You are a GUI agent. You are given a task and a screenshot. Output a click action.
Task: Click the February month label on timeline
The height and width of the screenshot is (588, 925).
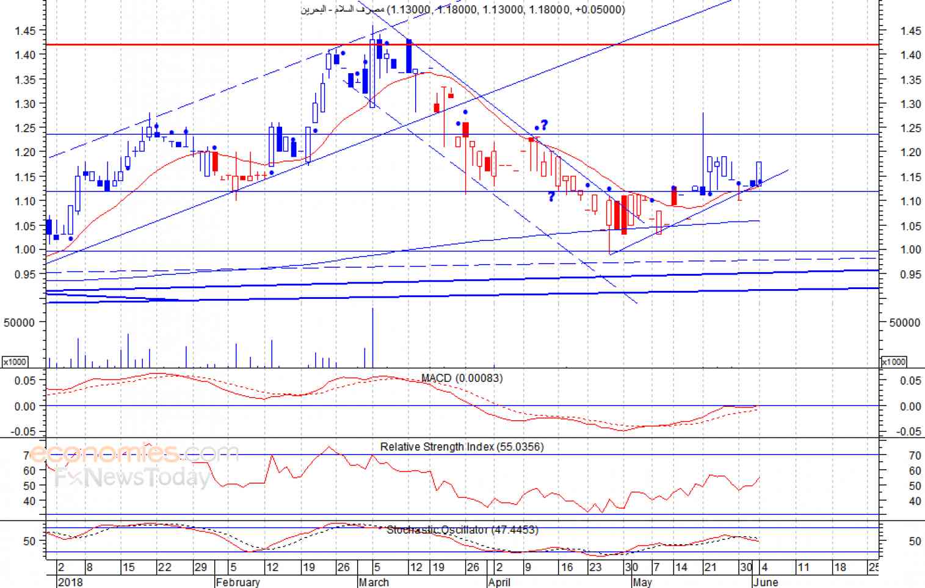point(238,582)
